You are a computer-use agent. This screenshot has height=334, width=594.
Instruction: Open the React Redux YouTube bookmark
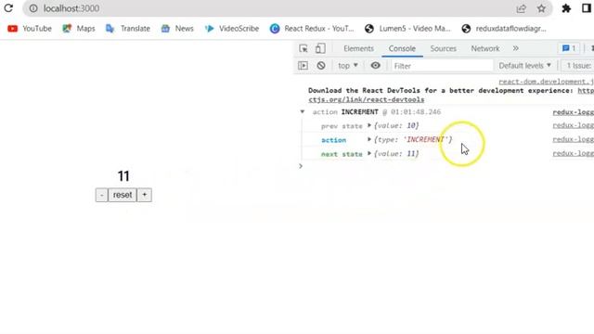point(312,29)
